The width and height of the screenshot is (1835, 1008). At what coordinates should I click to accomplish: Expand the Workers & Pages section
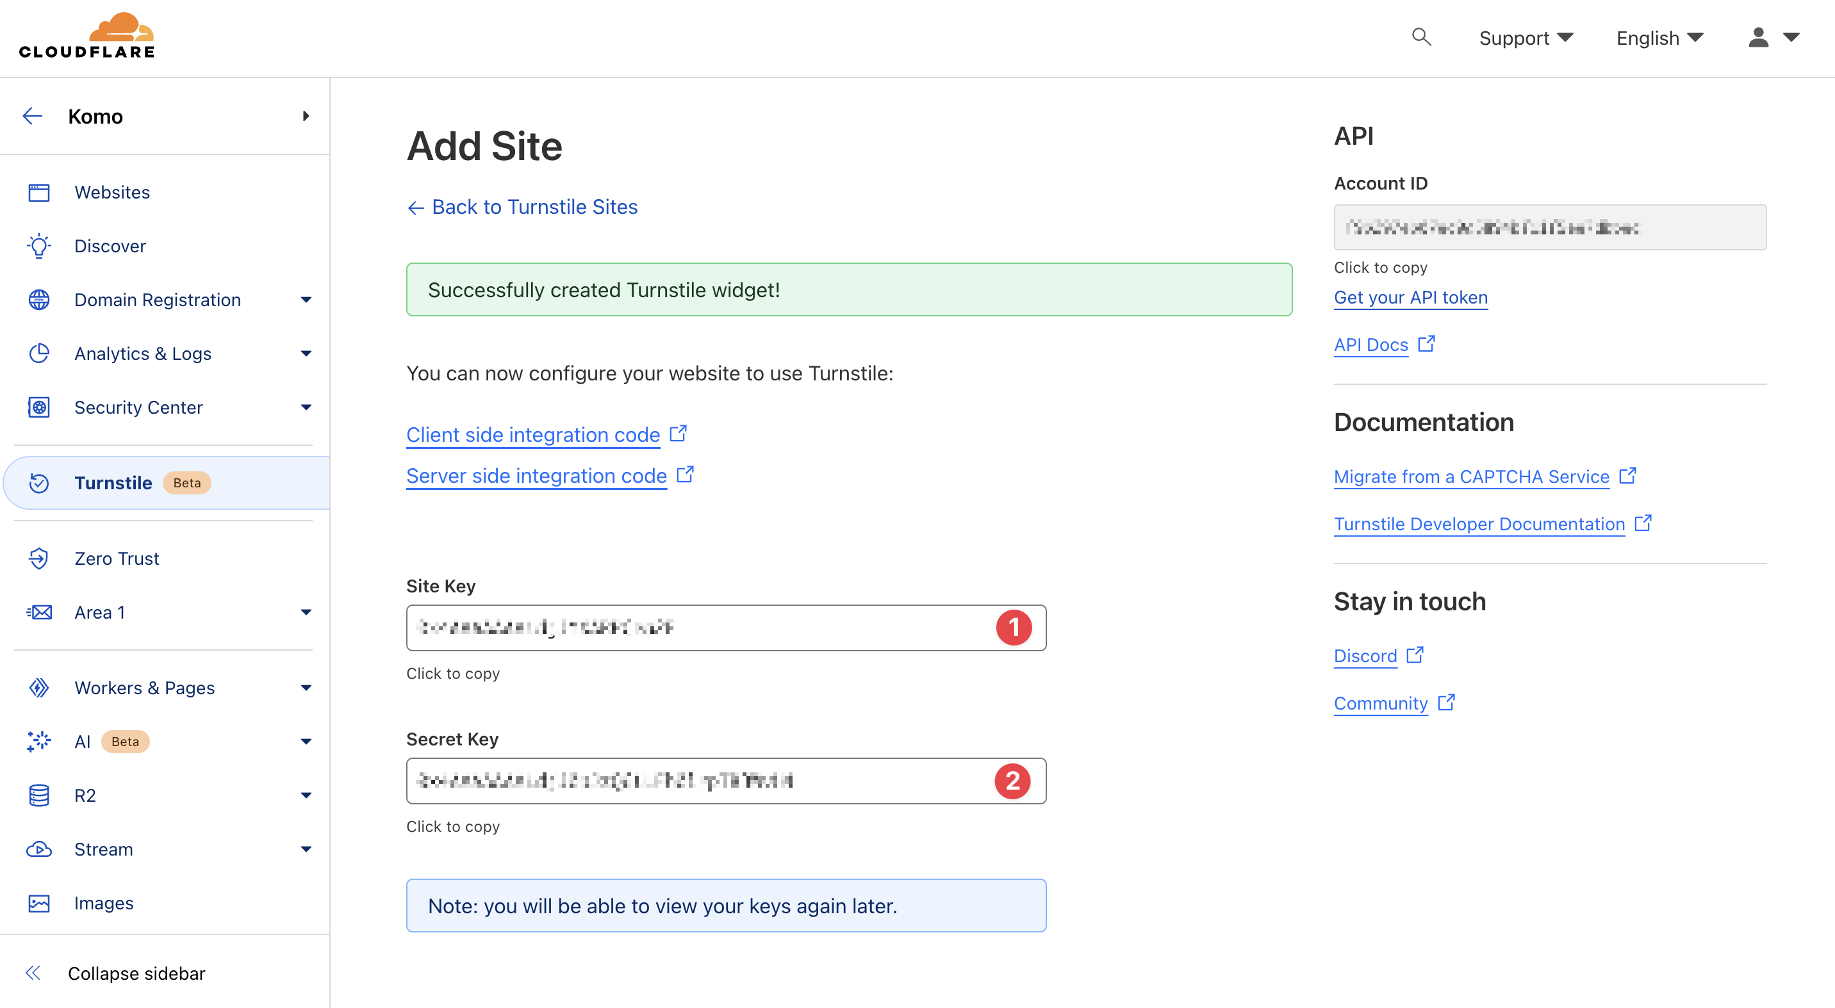point(306,688)
